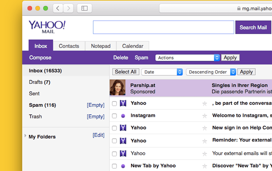The image size is (272, 171).
Task: Open the Spam (116) folder
Action: coord(42,105)
